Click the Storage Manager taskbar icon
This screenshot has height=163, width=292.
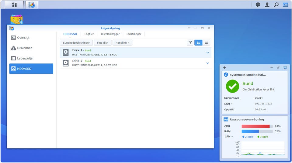click(32, 5)
